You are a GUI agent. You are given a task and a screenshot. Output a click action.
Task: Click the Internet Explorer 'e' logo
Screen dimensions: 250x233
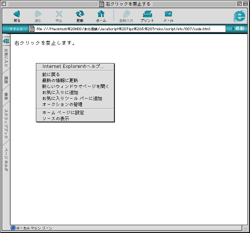click(x=239, y=16)
